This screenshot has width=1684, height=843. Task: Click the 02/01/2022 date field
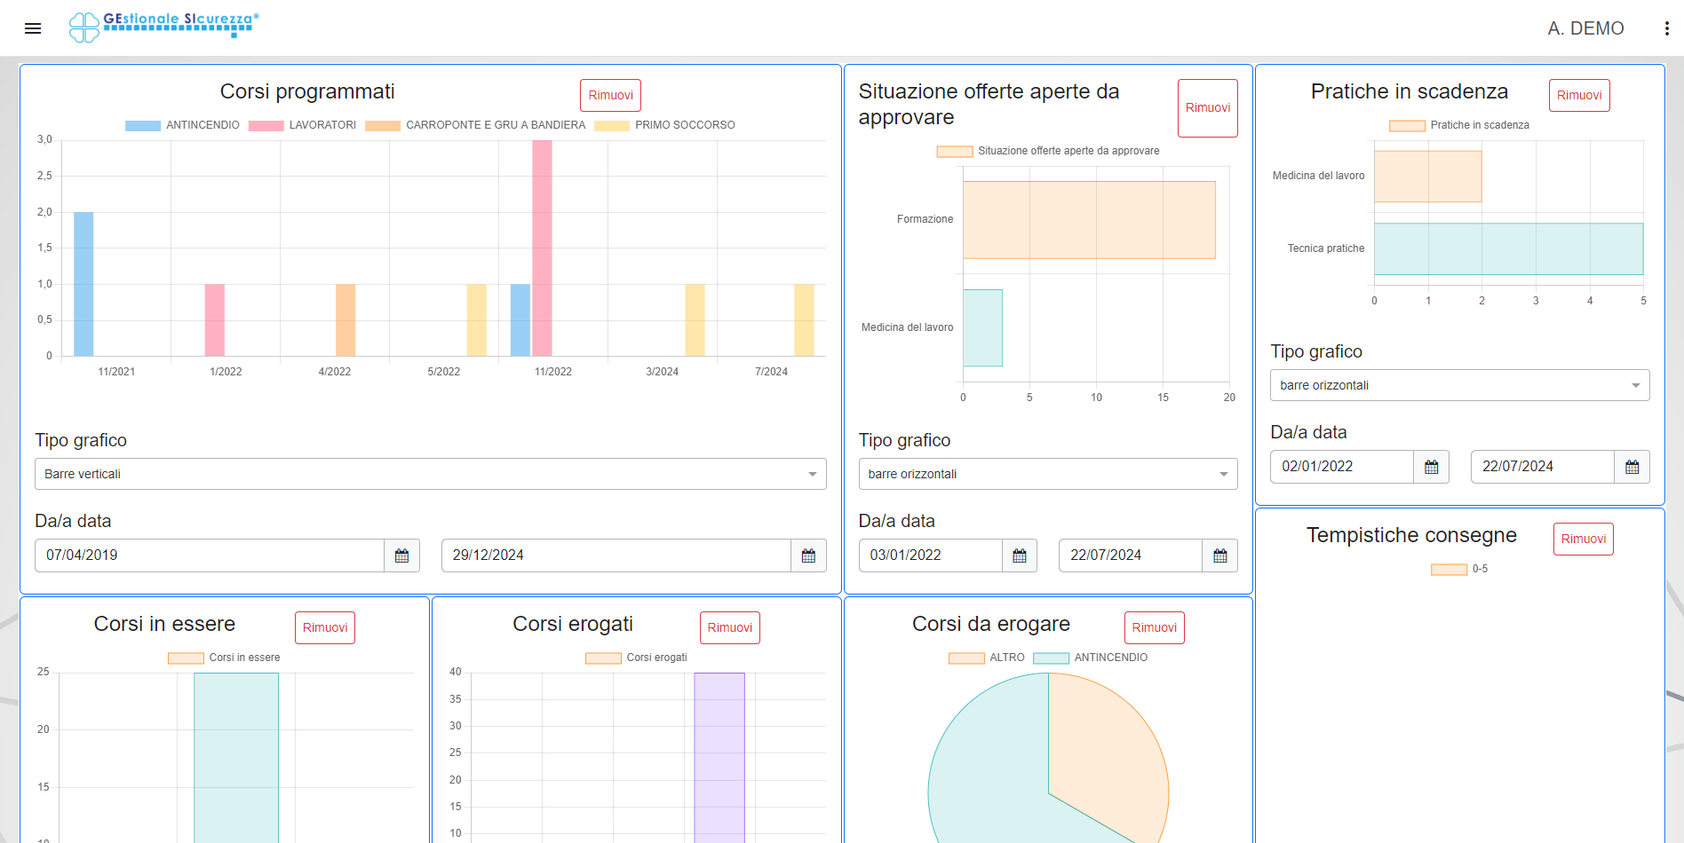pyautogui.click(x=1342, y=467)
